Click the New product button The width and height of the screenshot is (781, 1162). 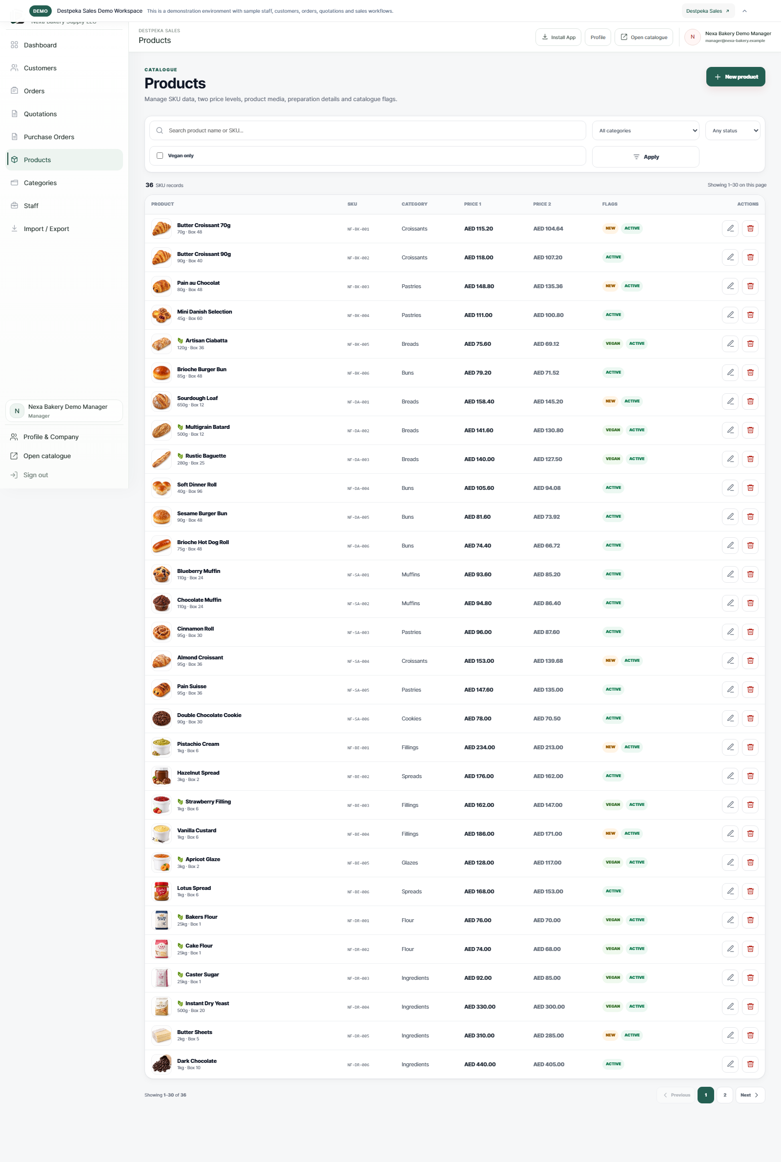pyautogui.click(x=736, y=77)
